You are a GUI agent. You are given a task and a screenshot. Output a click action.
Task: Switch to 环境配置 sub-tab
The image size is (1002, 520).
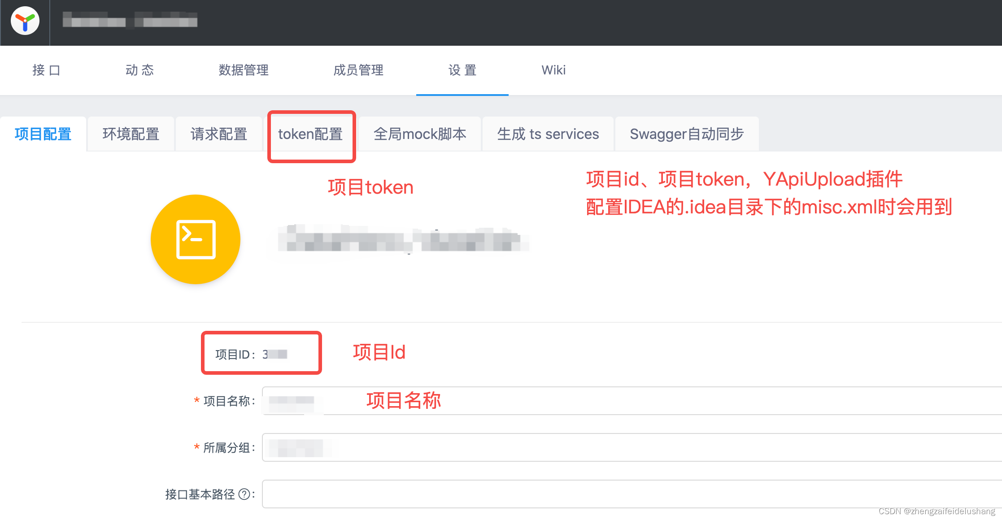[x=131, y=134]
